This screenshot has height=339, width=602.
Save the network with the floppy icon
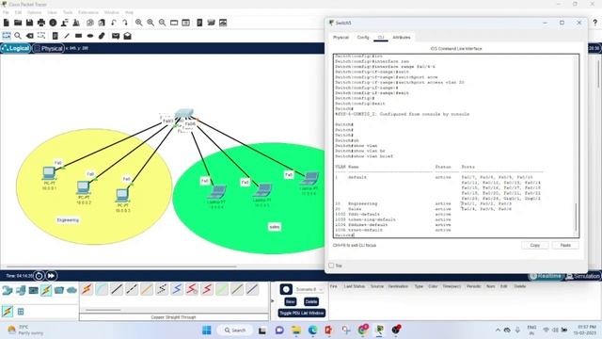pos(29,23)
